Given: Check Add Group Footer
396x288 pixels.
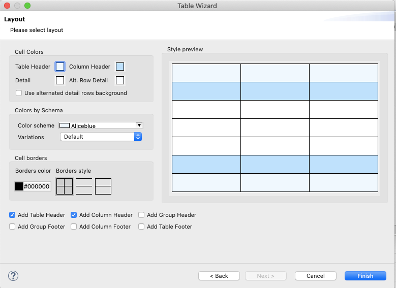Looking at the screenshot, I should click(x=12, y=227).
